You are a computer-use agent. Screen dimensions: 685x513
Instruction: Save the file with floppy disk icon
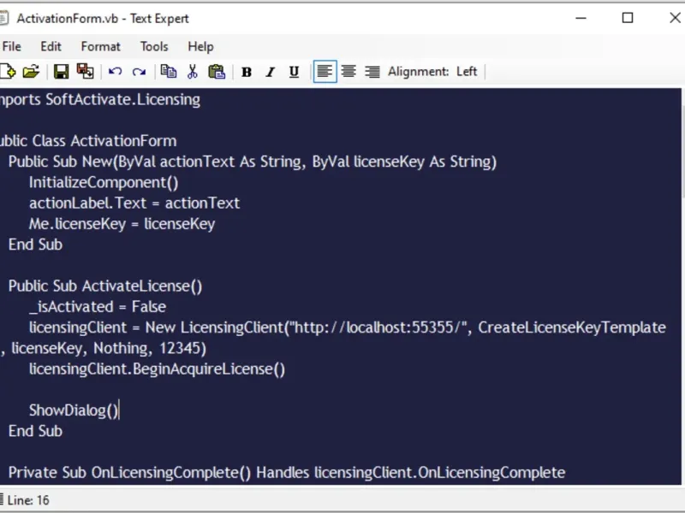[61, 71]
